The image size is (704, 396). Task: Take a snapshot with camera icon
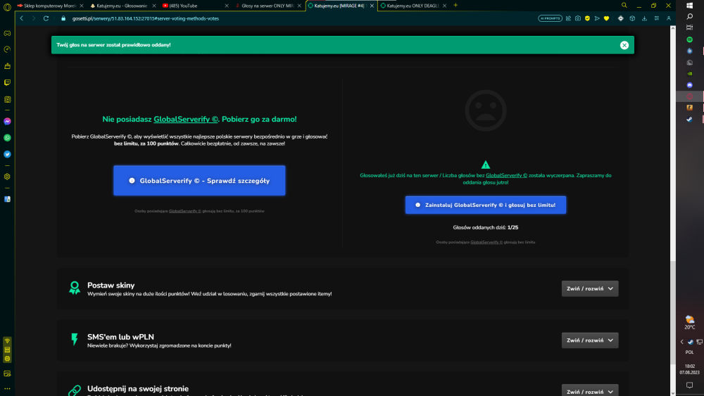pos(578,18)
